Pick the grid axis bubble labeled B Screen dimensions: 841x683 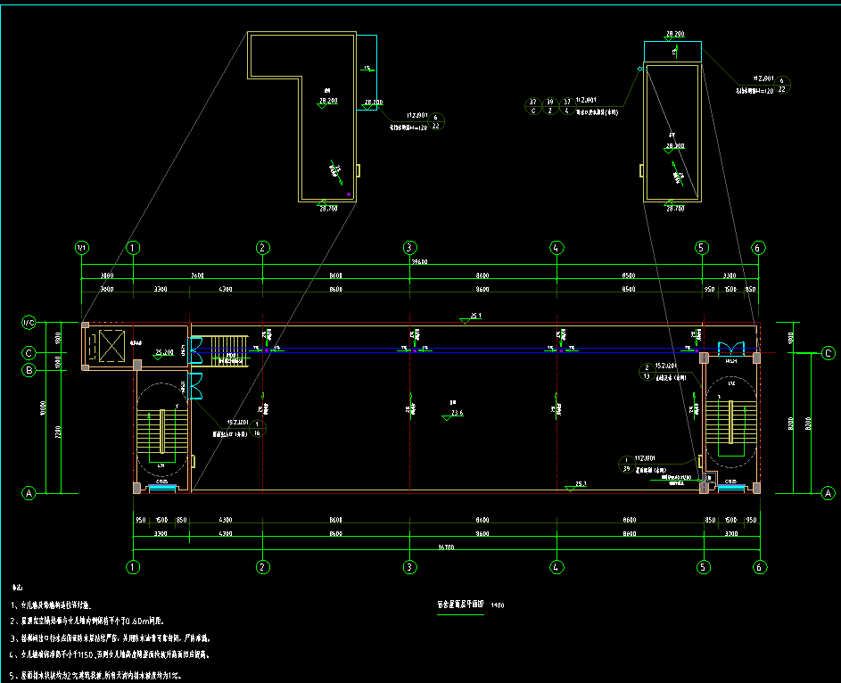click(29, 369)
